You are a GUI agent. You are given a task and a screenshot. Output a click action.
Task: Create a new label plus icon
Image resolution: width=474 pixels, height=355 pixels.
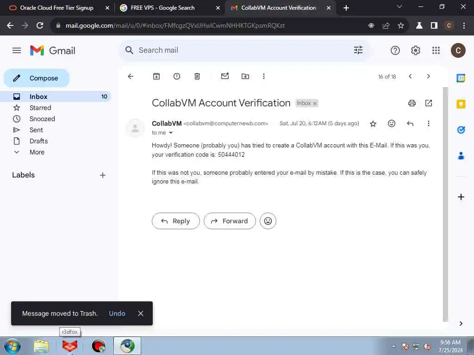pyautogui.click(x=102, y=175)
